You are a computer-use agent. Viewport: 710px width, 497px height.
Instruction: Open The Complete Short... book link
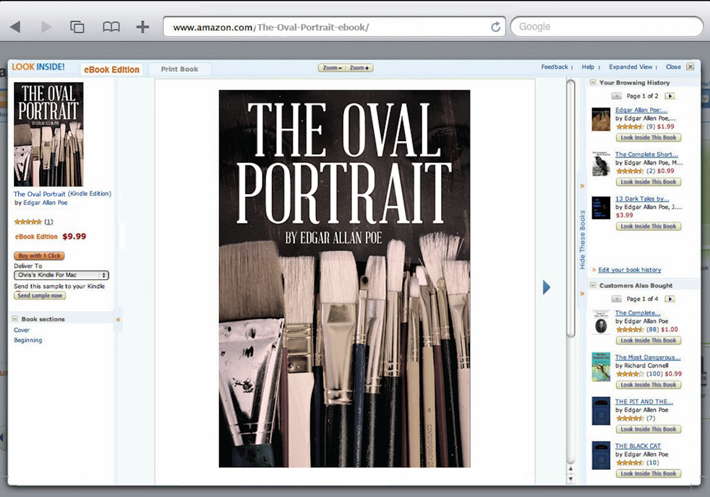tap(647, 154)
